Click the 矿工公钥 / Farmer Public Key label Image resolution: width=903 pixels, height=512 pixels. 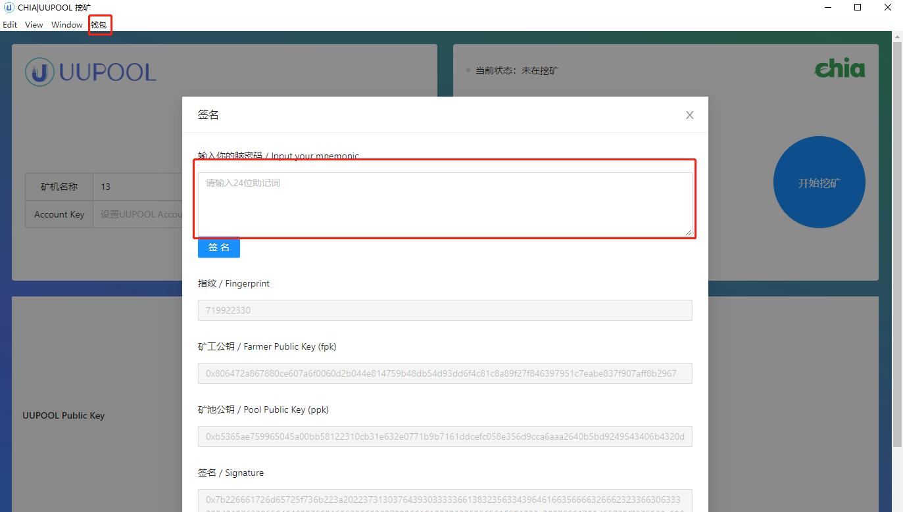coord(267,346)
